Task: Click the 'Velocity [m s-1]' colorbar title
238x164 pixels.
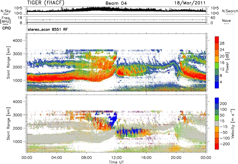Action: click(233, 123)
